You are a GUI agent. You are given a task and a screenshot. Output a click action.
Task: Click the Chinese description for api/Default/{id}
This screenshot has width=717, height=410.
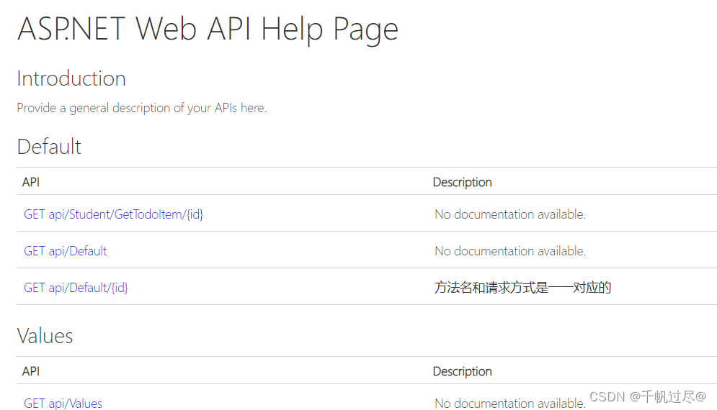[x=522, y=288]
